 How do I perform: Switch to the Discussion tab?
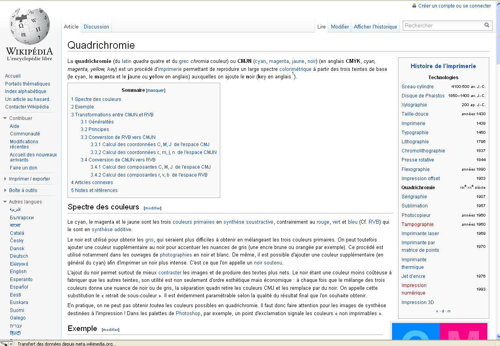pyautogui.click(x=96, y=27)
